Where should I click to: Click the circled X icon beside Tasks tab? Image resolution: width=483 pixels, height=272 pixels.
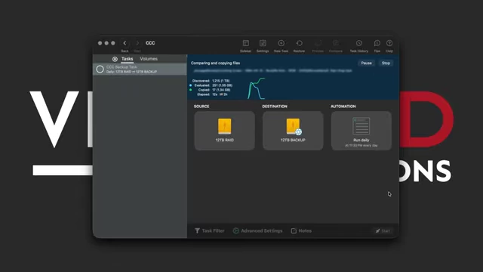coord(115,59)
